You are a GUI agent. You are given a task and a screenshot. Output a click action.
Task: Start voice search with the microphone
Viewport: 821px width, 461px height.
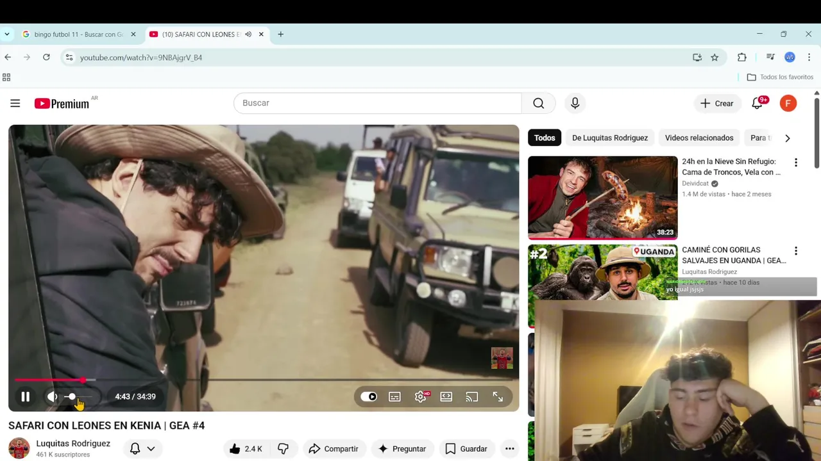click(x=575, y=103)
